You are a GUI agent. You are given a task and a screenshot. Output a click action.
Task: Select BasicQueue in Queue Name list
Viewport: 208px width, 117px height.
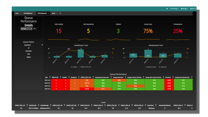click(x=29, y=51)
